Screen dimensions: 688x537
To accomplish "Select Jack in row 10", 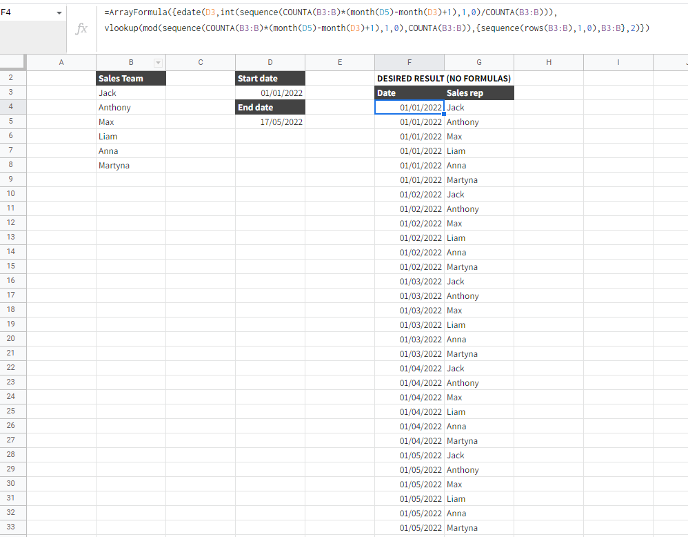I will (x=479, y=194).
